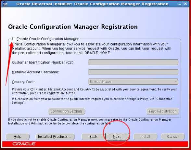Enable Oracle Configuration Manager checkbox

(x=14, y=39)
